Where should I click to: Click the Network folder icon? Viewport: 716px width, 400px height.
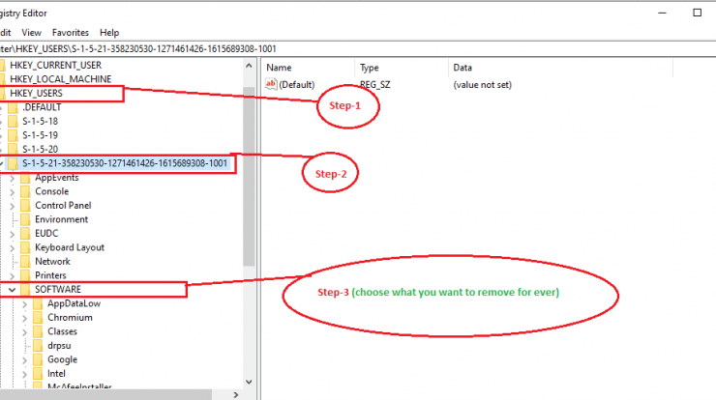(x=25, y=261)
